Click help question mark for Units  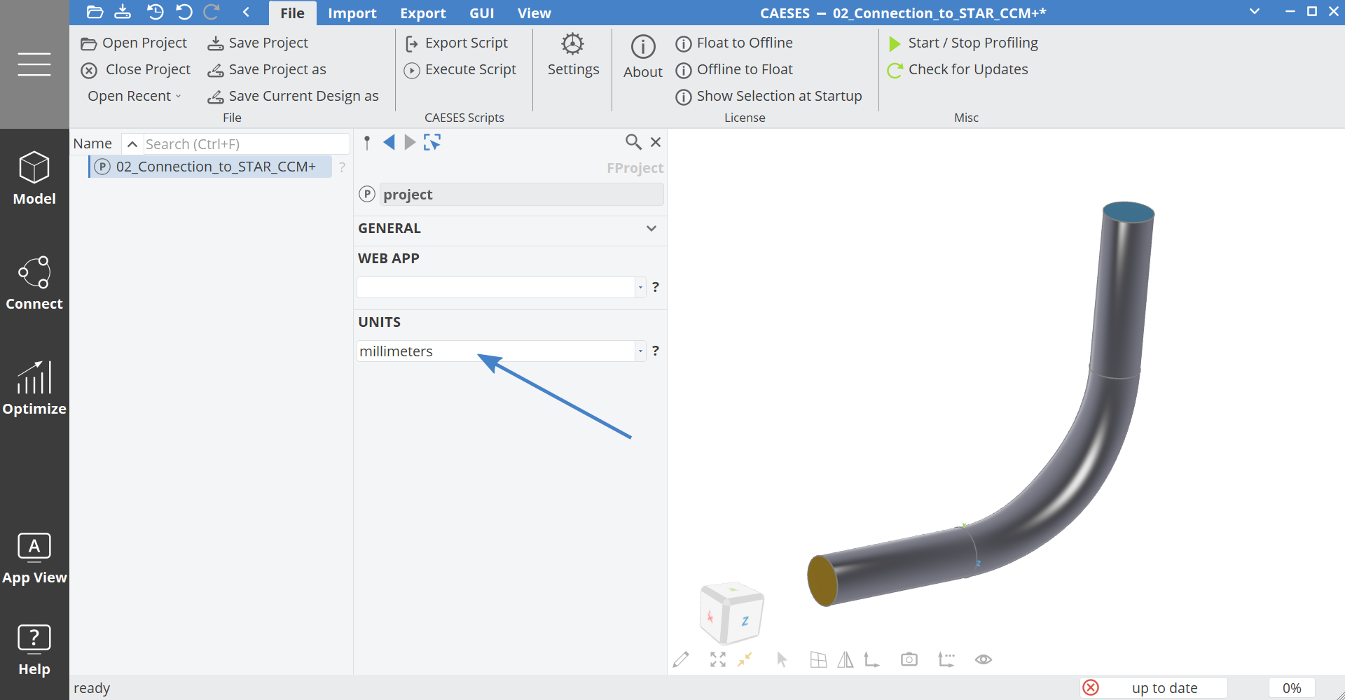(656, 351)
